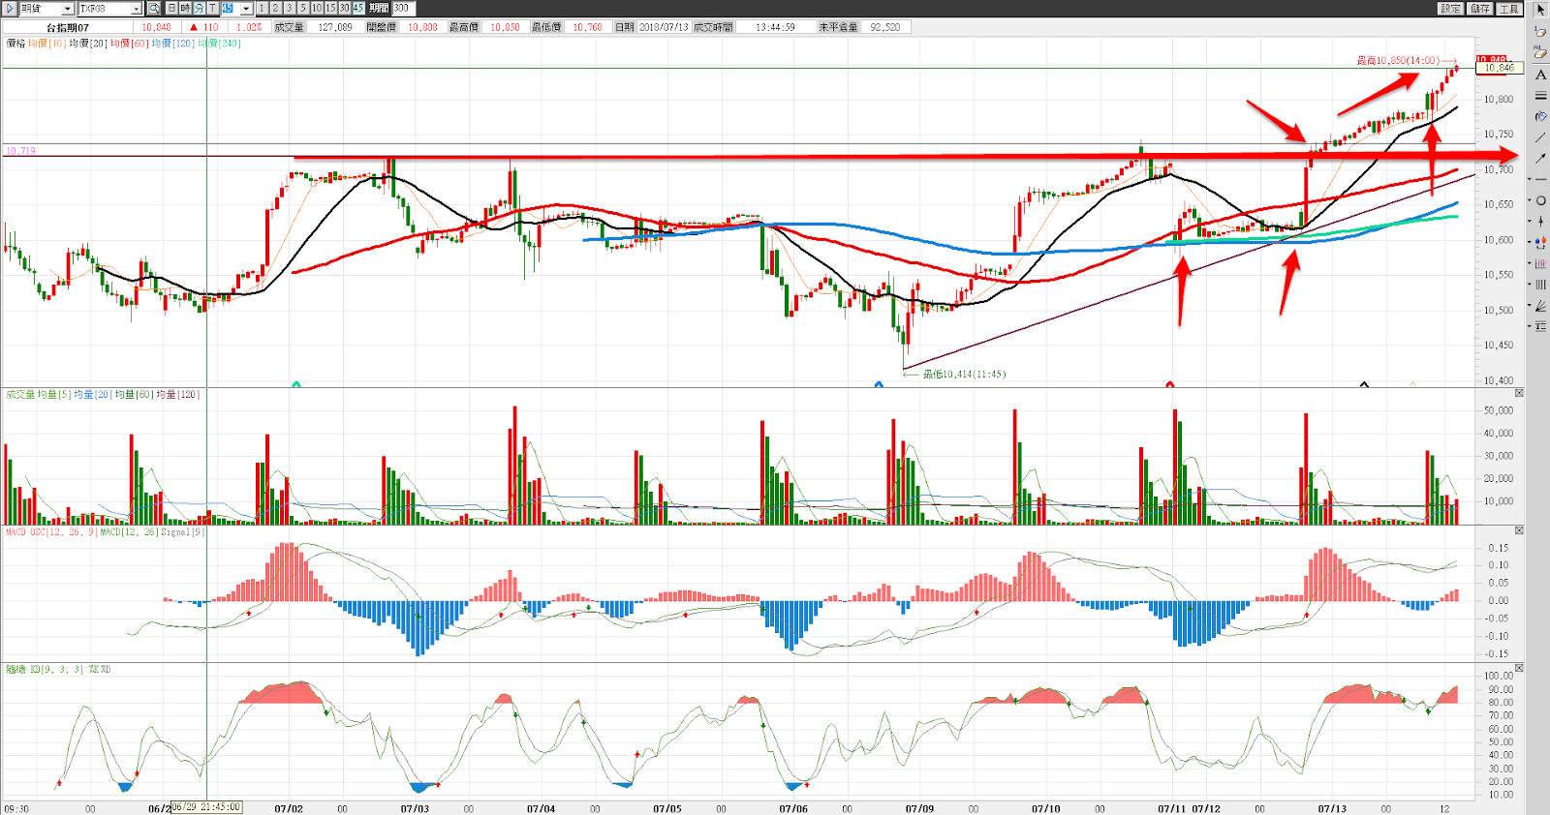Select the 1-minute interval button
Image resolution: width=1550 pixels, height=815 pixels.
click(x=262, y=9)
